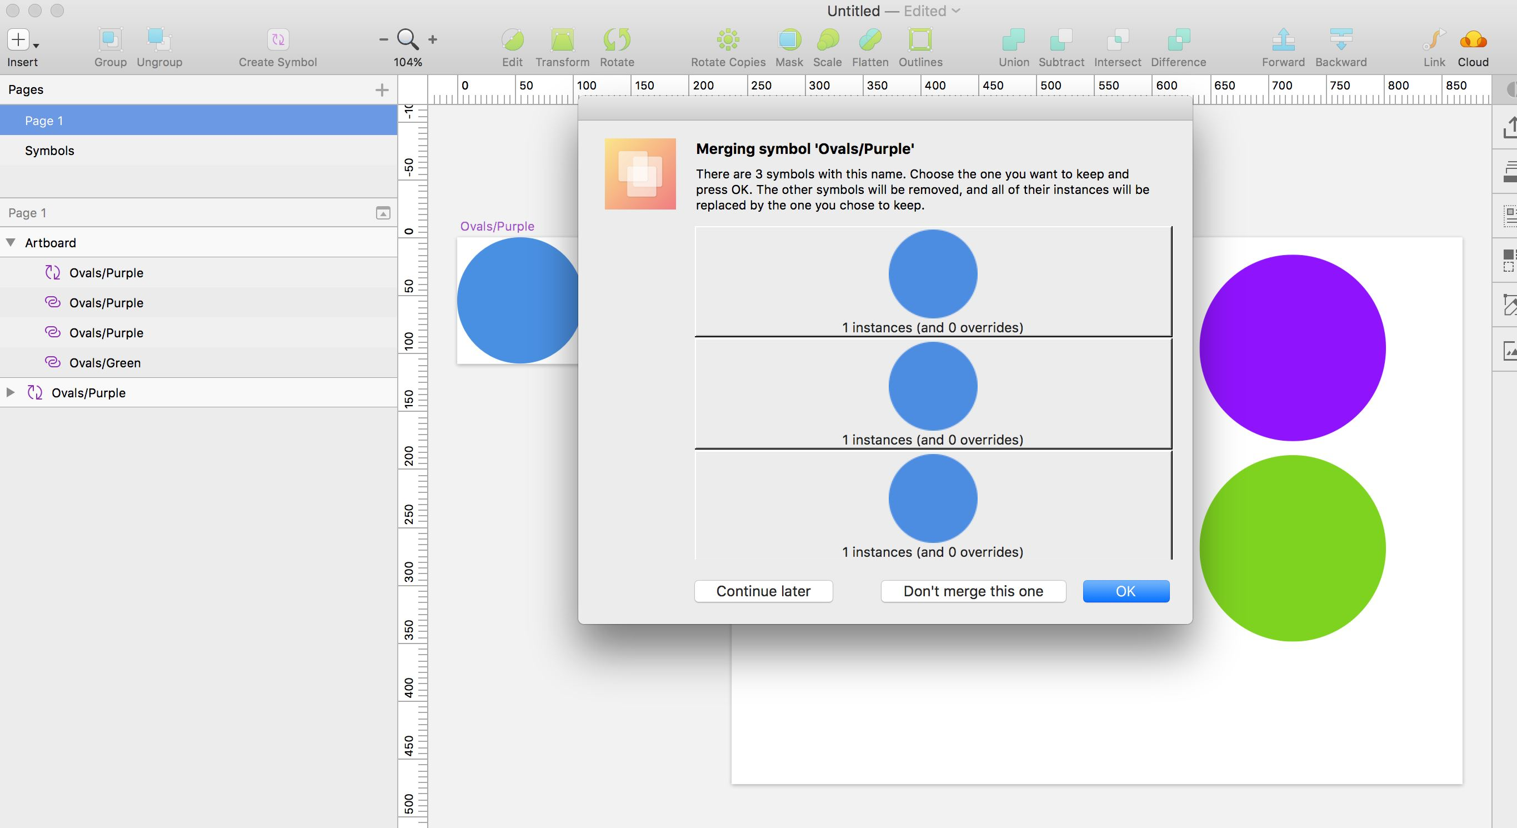Click the Flatten toolbar icon
The width and height of the screenshot is (1517, 828).
(869, 40)
